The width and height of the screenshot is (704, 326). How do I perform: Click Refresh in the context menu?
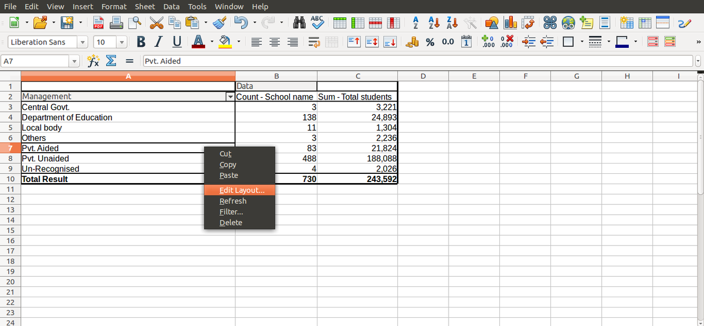(233, 200)
